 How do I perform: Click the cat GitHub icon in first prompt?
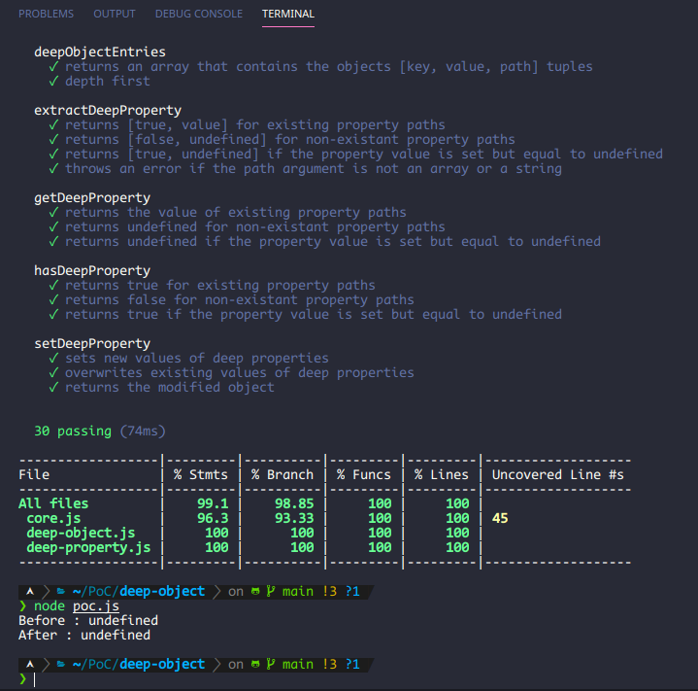coord(255,591)
